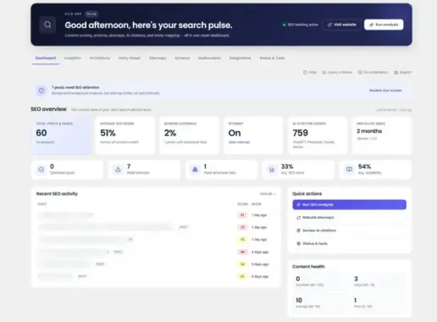Viewport: 437px width, 322px height.
Task: Click the book icon next to 54%
Action: pyautogui.click(x=349, y=169)
